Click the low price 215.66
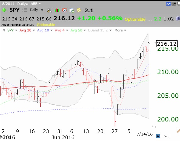The width and height of the screenshot is (180, 141). coord(44,19)
